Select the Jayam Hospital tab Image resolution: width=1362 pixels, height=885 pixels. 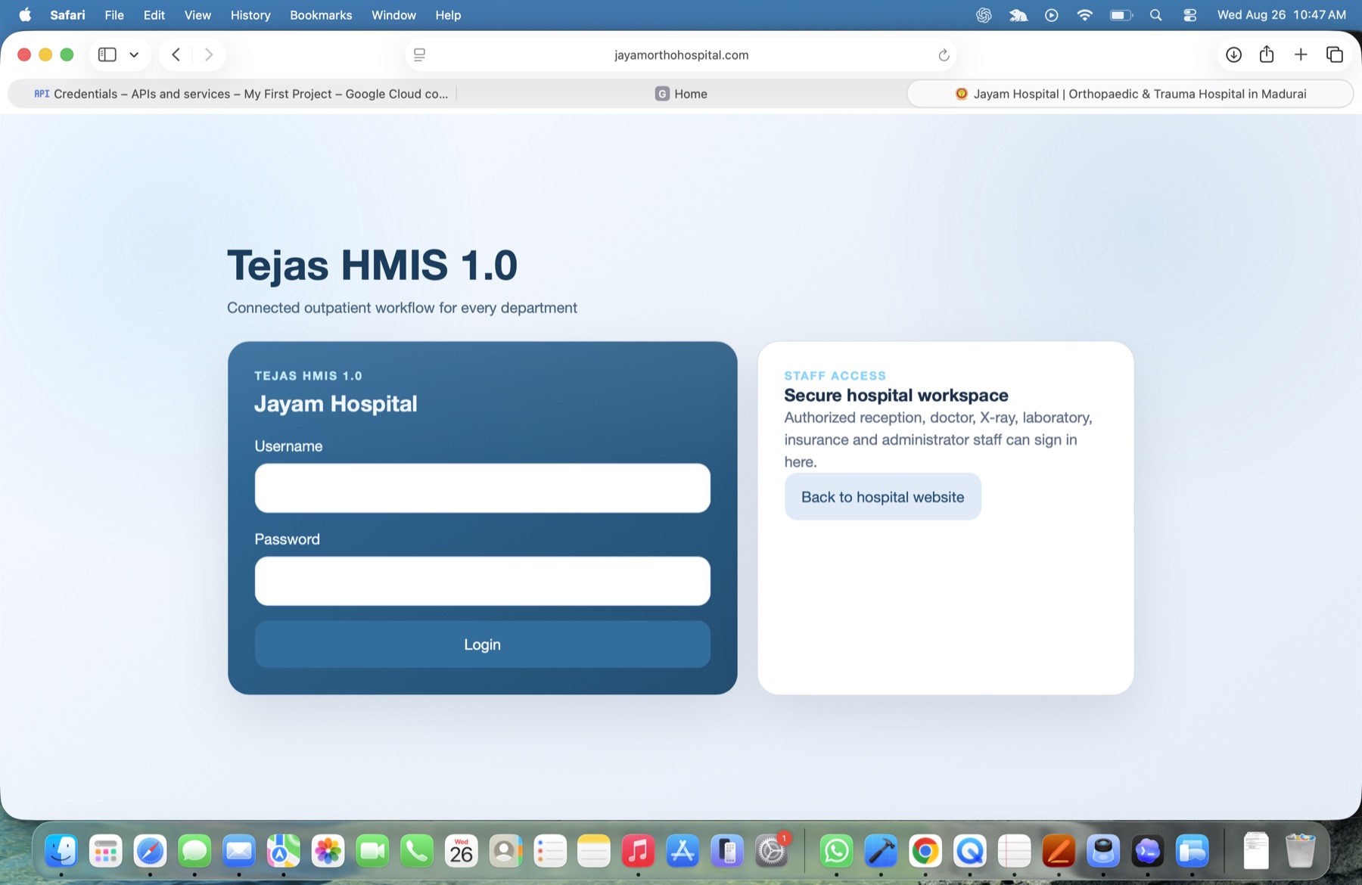(x=1130, y=94)
